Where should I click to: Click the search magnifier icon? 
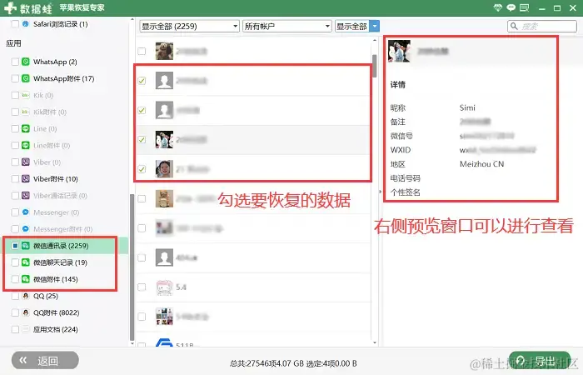point(514,26)
